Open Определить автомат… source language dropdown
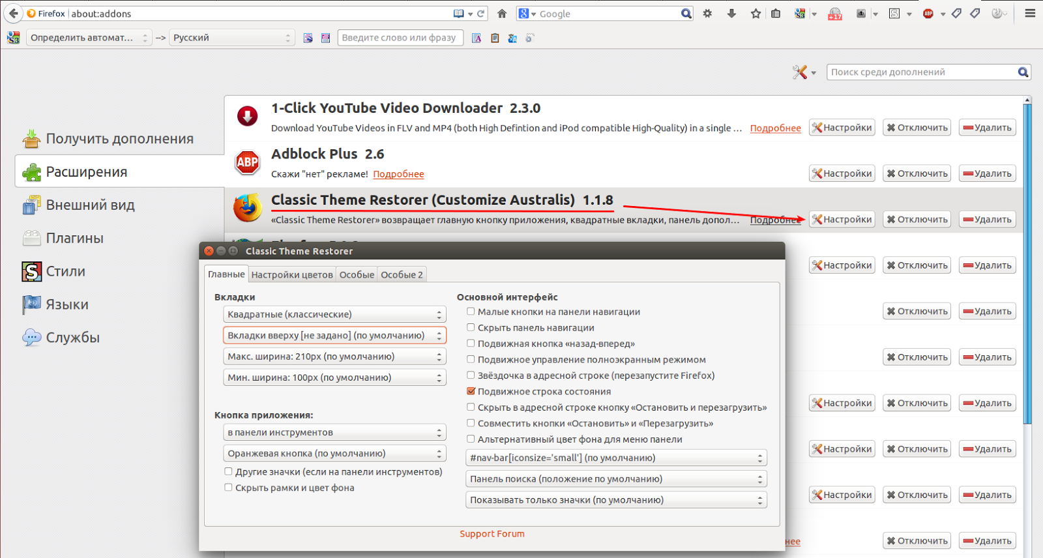 (x=89, y=38)
